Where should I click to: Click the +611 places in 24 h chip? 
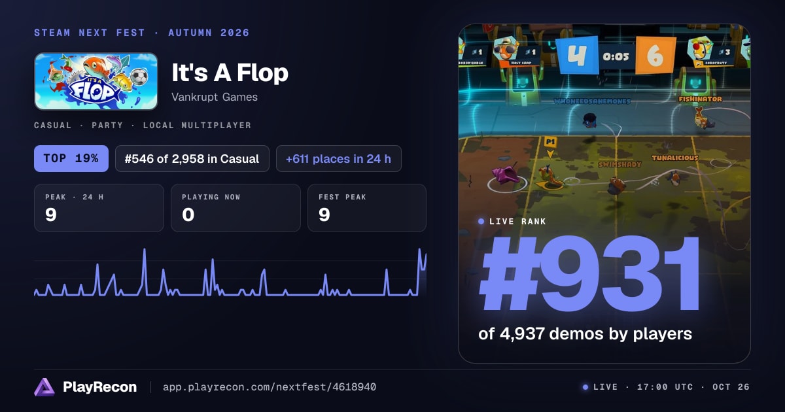[338, 158]
